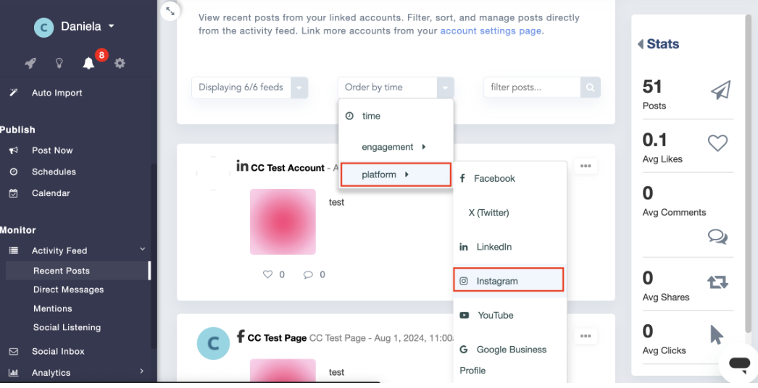The image size is (758, 388).
Task: Toggle the Order by time dropdown
Action: pos(396,88)
